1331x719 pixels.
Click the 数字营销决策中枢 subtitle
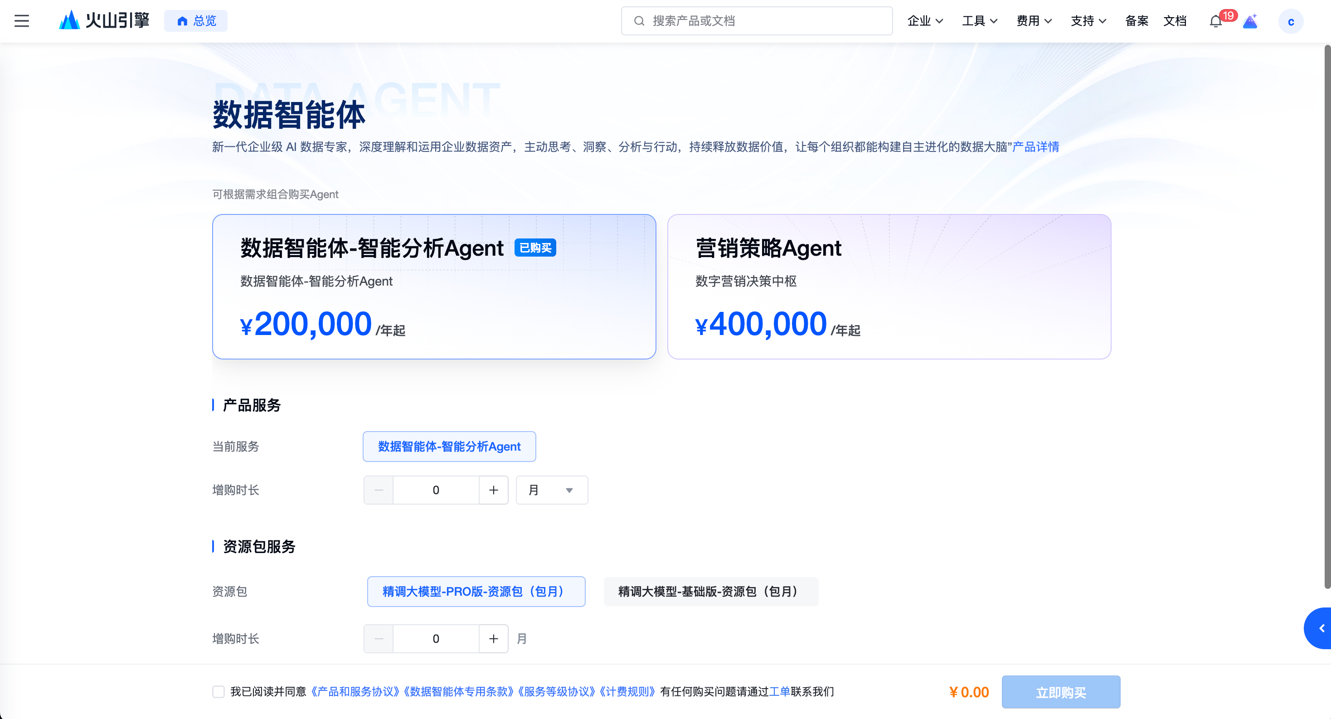point(746,281)
